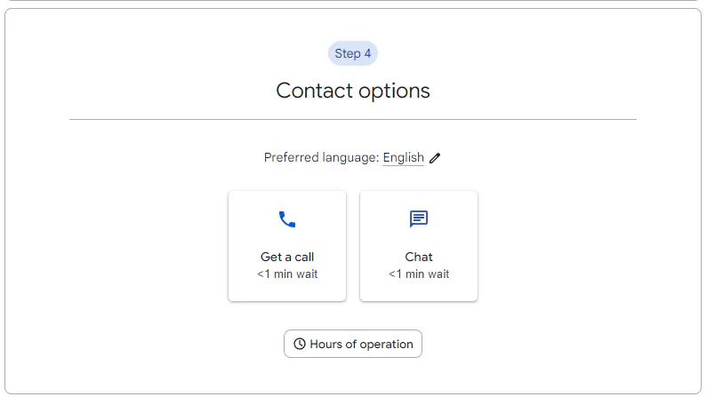Click the wait time under Chat
The image size is (707, 397).
[x=419, y=274]
